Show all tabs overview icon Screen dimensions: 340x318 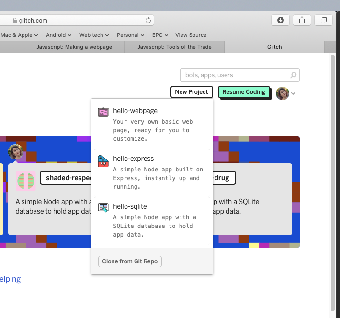pos(324,20)
